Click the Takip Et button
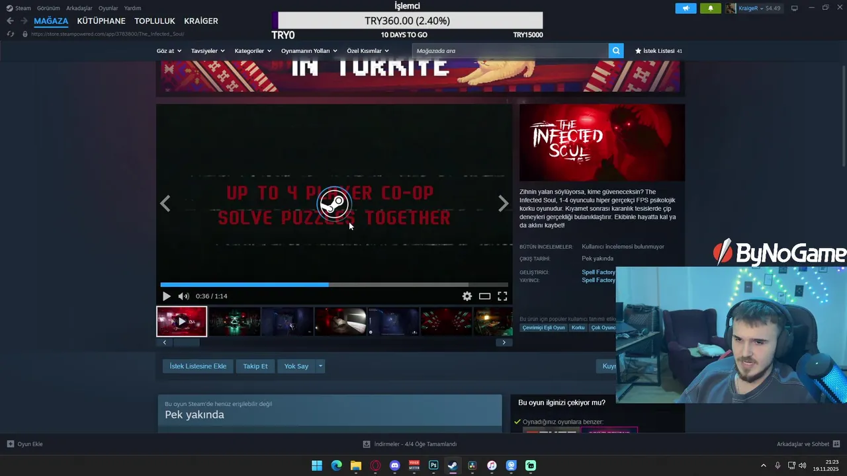This screenshot has width=847, height=476. [x=255, y=366]
